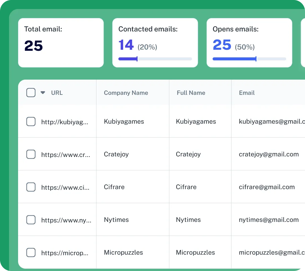305x271 pixels.
Task: Click the nytimes@gmail.com email cell
Action: point(269,220)
